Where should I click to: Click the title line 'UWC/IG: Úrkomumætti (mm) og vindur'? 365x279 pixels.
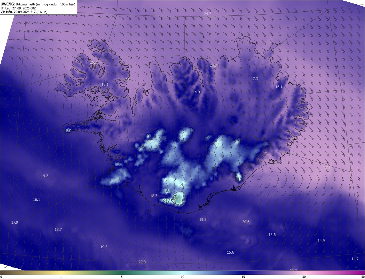point(38,4)
